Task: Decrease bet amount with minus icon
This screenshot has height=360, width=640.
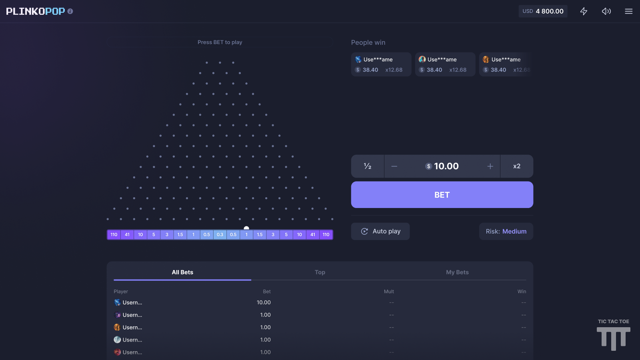Action: coord(394,166)
